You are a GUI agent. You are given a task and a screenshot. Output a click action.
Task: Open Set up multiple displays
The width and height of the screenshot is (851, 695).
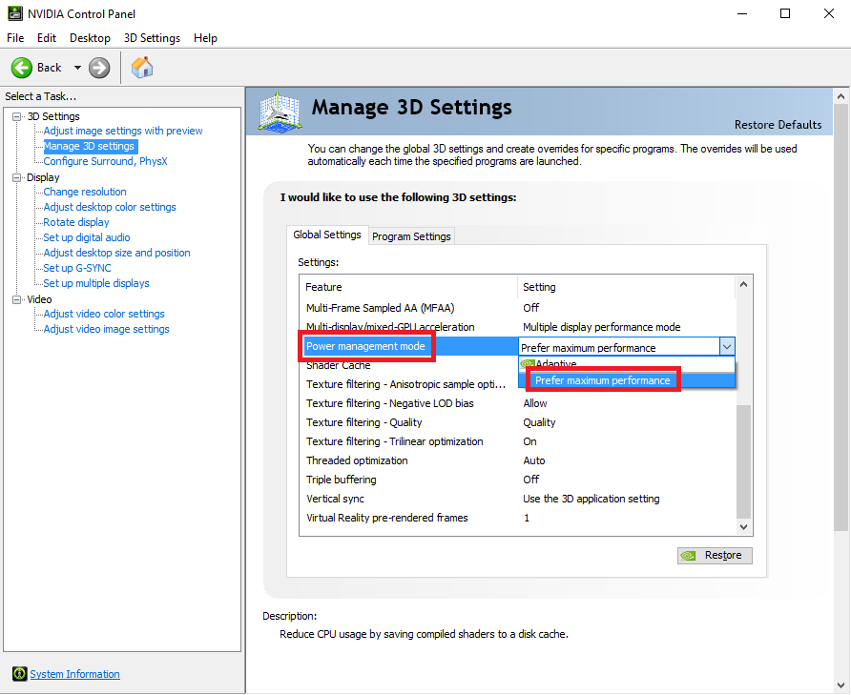[x=96, y=282]
